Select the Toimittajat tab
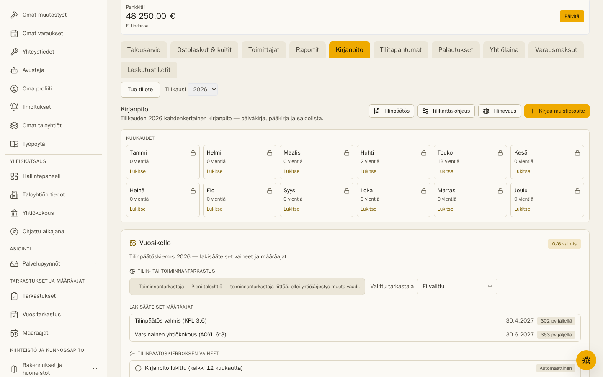The image size is (603, 377). (264, 50)
